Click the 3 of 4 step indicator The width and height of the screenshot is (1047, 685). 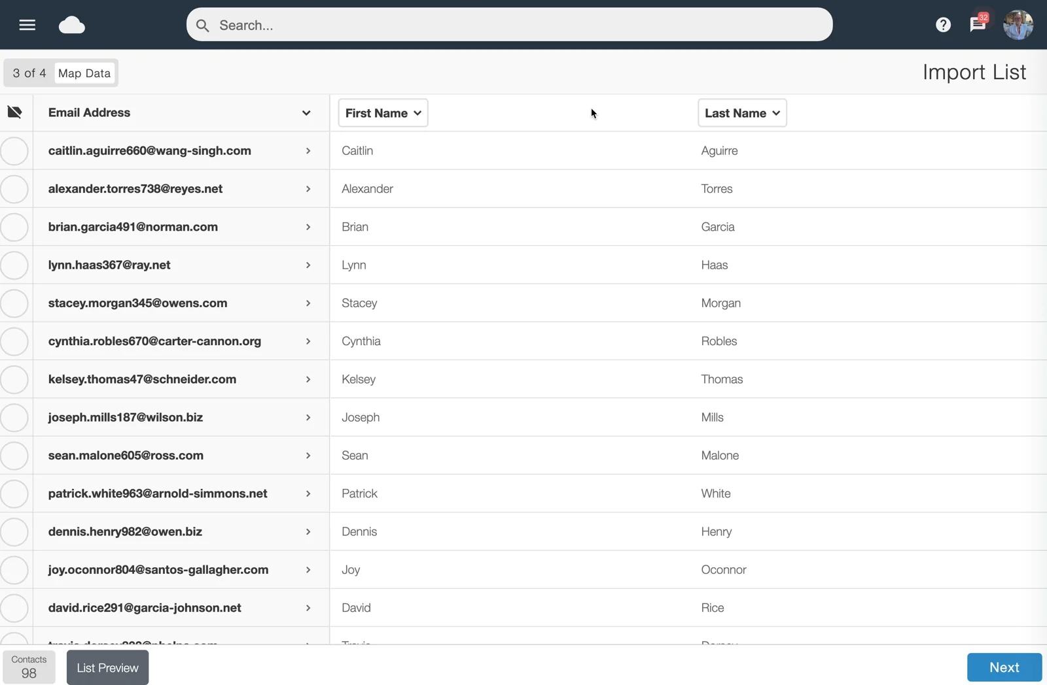[29, 73]
